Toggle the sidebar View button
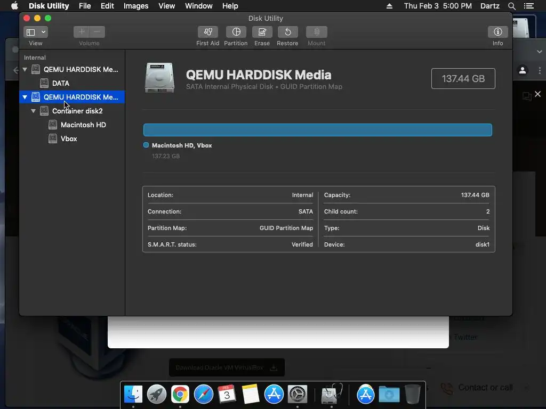Screen dimensions: 546x409 (x=30, y=32)
